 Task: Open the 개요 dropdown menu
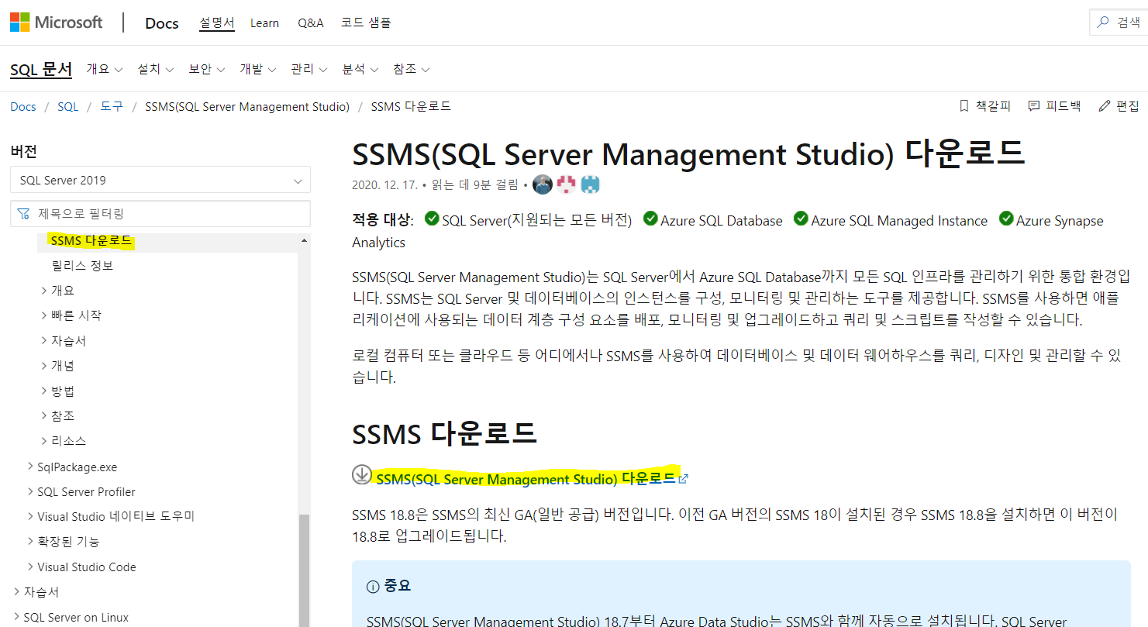[x=105, y=69]
